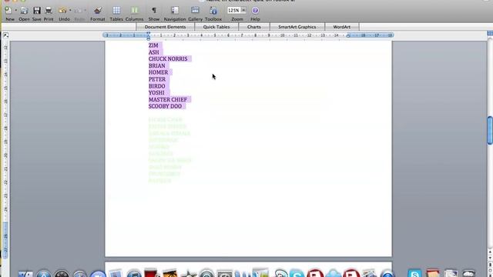
Task: Open the SmartArt Graphics tab
Action: (297, 27)
